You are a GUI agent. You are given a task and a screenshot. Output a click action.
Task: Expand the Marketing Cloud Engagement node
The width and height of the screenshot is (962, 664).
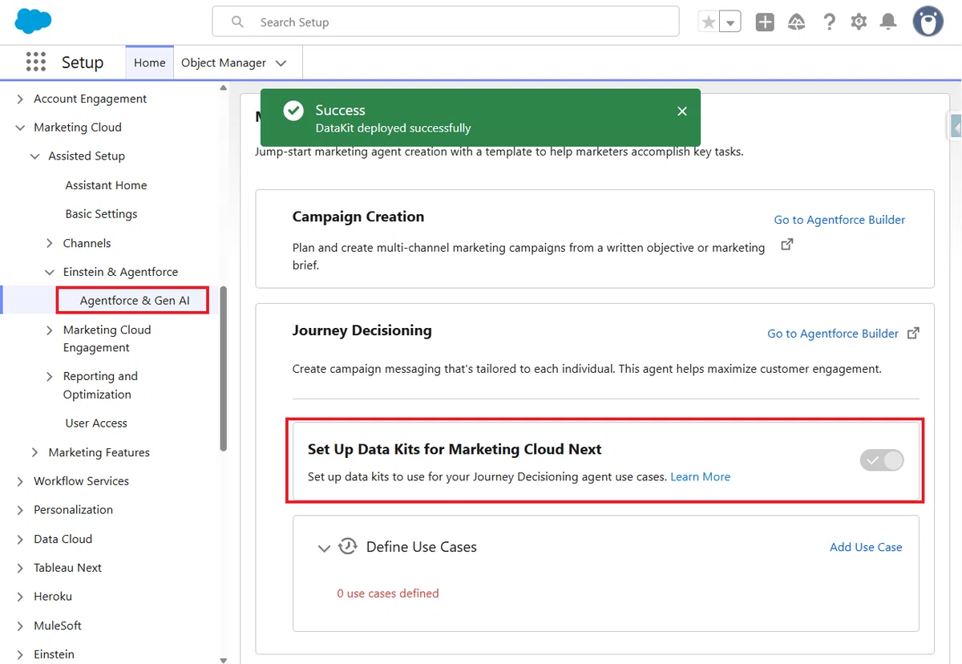coord(50,330)
